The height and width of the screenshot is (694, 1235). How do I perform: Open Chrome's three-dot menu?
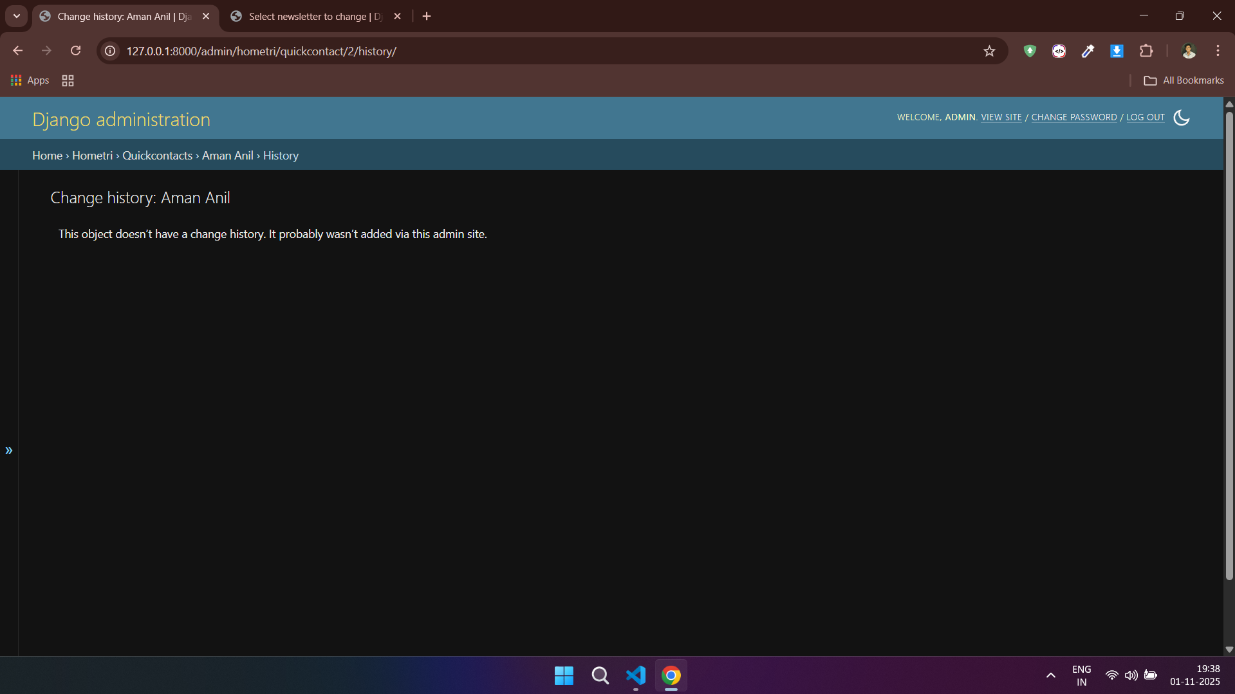click(1218, 51)
